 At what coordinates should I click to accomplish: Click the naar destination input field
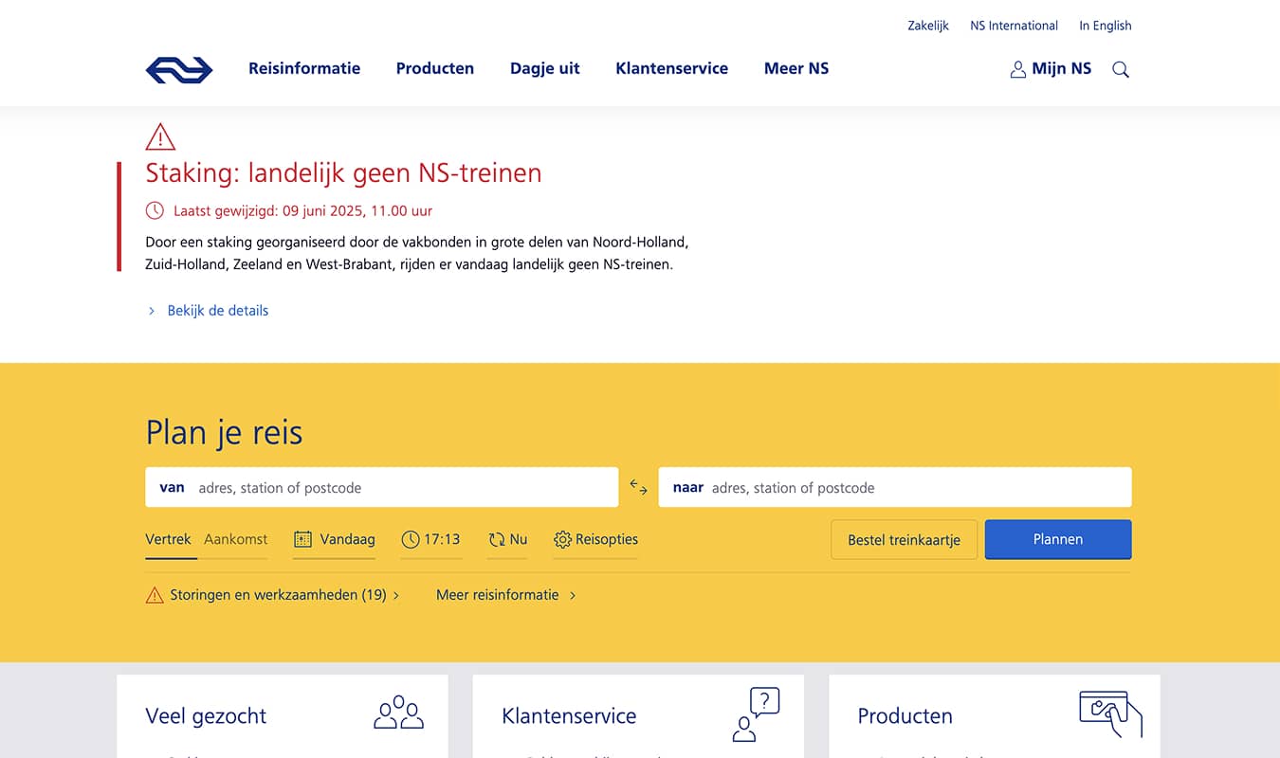(895, 487)
